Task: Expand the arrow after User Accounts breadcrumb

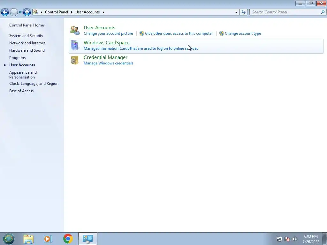Action: (103, 12)
